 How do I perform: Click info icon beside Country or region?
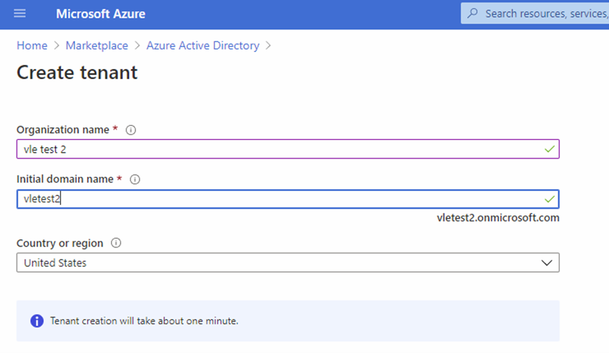click(x=117, y=243)
